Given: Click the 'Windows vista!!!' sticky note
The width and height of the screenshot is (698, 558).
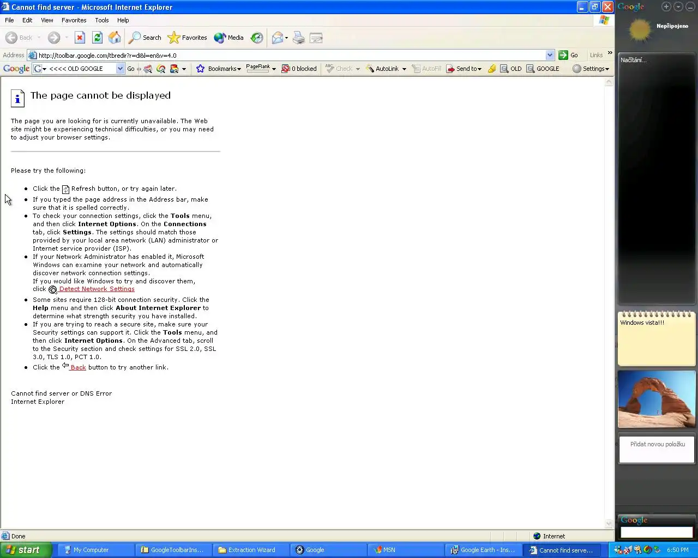Looking at the screenshot, I should [x=657, y=338].
